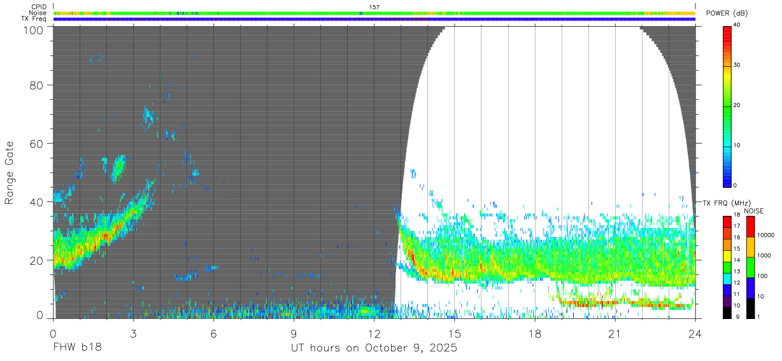Click the 60 label on range gate axis
Image resolution: width=782 pixels, height=361 pixels.
click(x=38, y=143)
